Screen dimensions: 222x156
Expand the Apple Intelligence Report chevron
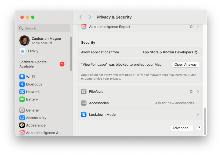[198, 27]
